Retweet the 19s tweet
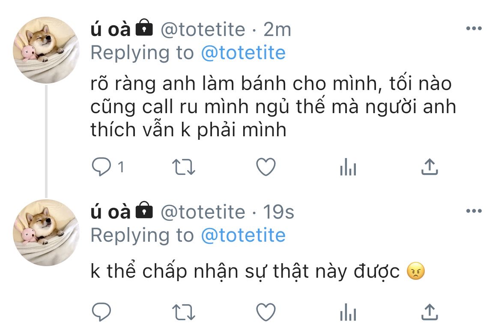Viewport: 501px width, 333px height. [183, 312]
